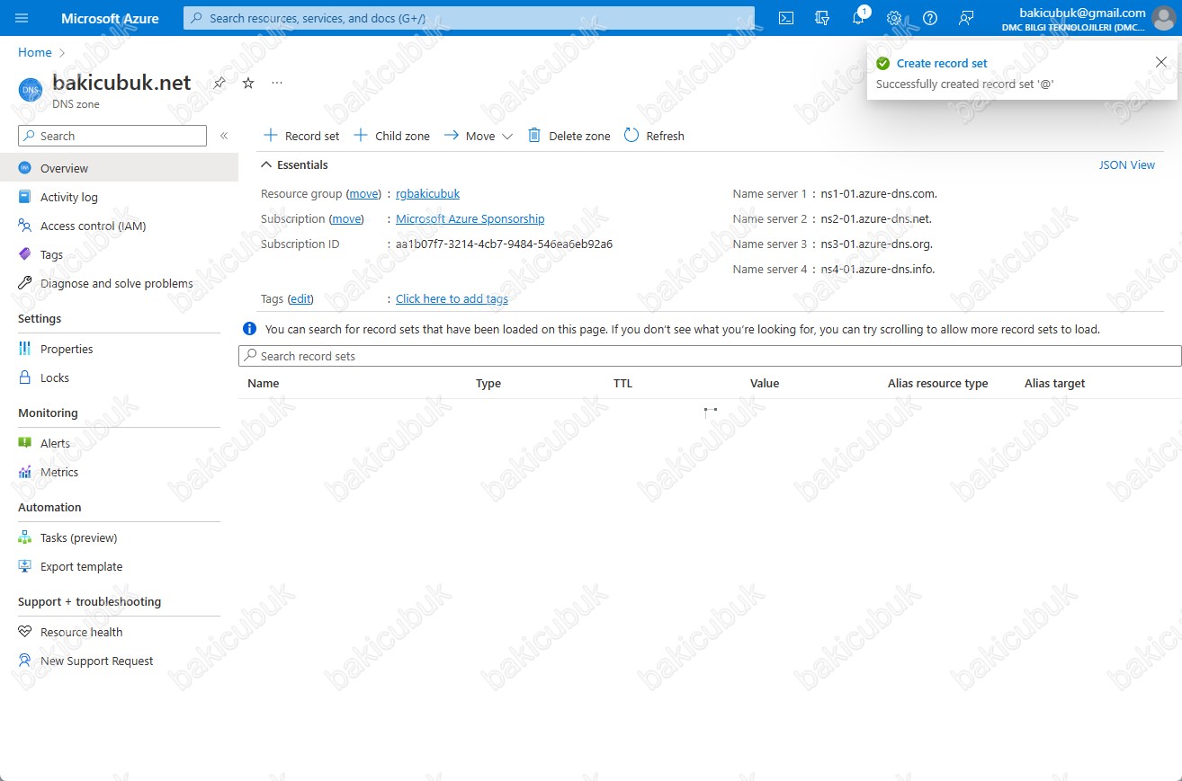Open portal settings gear
Screen dimensions: 1182x781
(894, 18)
